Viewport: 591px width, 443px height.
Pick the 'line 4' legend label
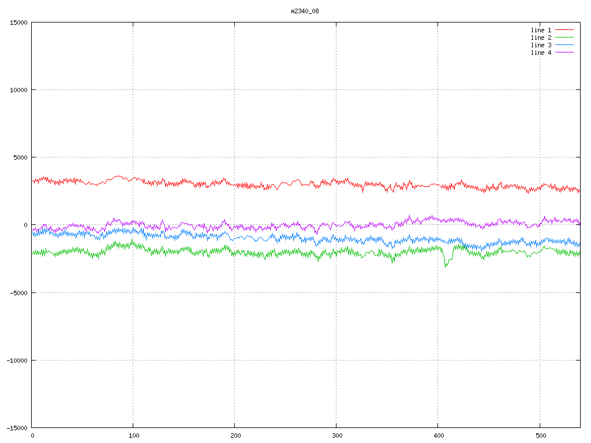(x=541, y=52)
